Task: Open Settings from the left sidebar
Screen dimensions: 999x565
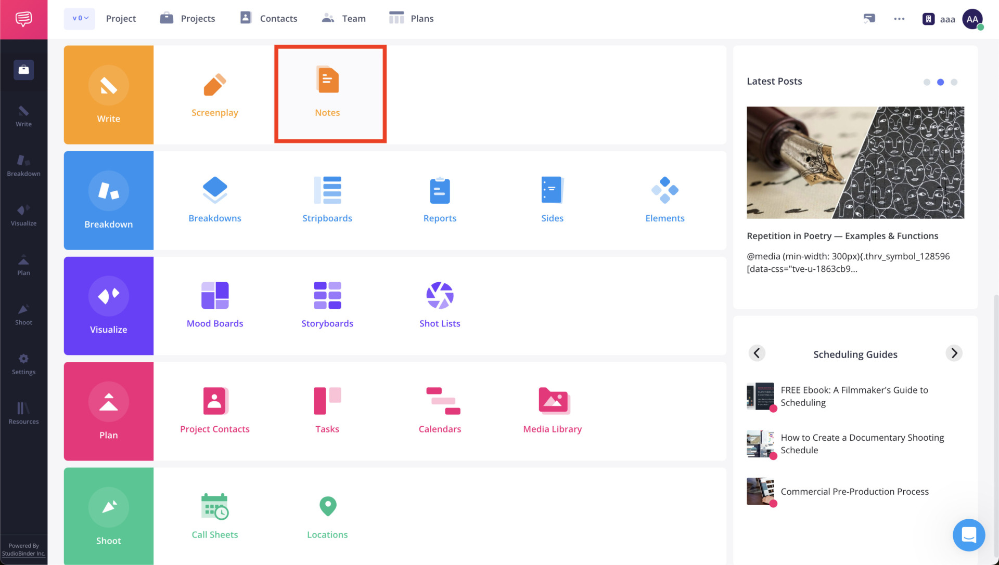Action: 23,364
